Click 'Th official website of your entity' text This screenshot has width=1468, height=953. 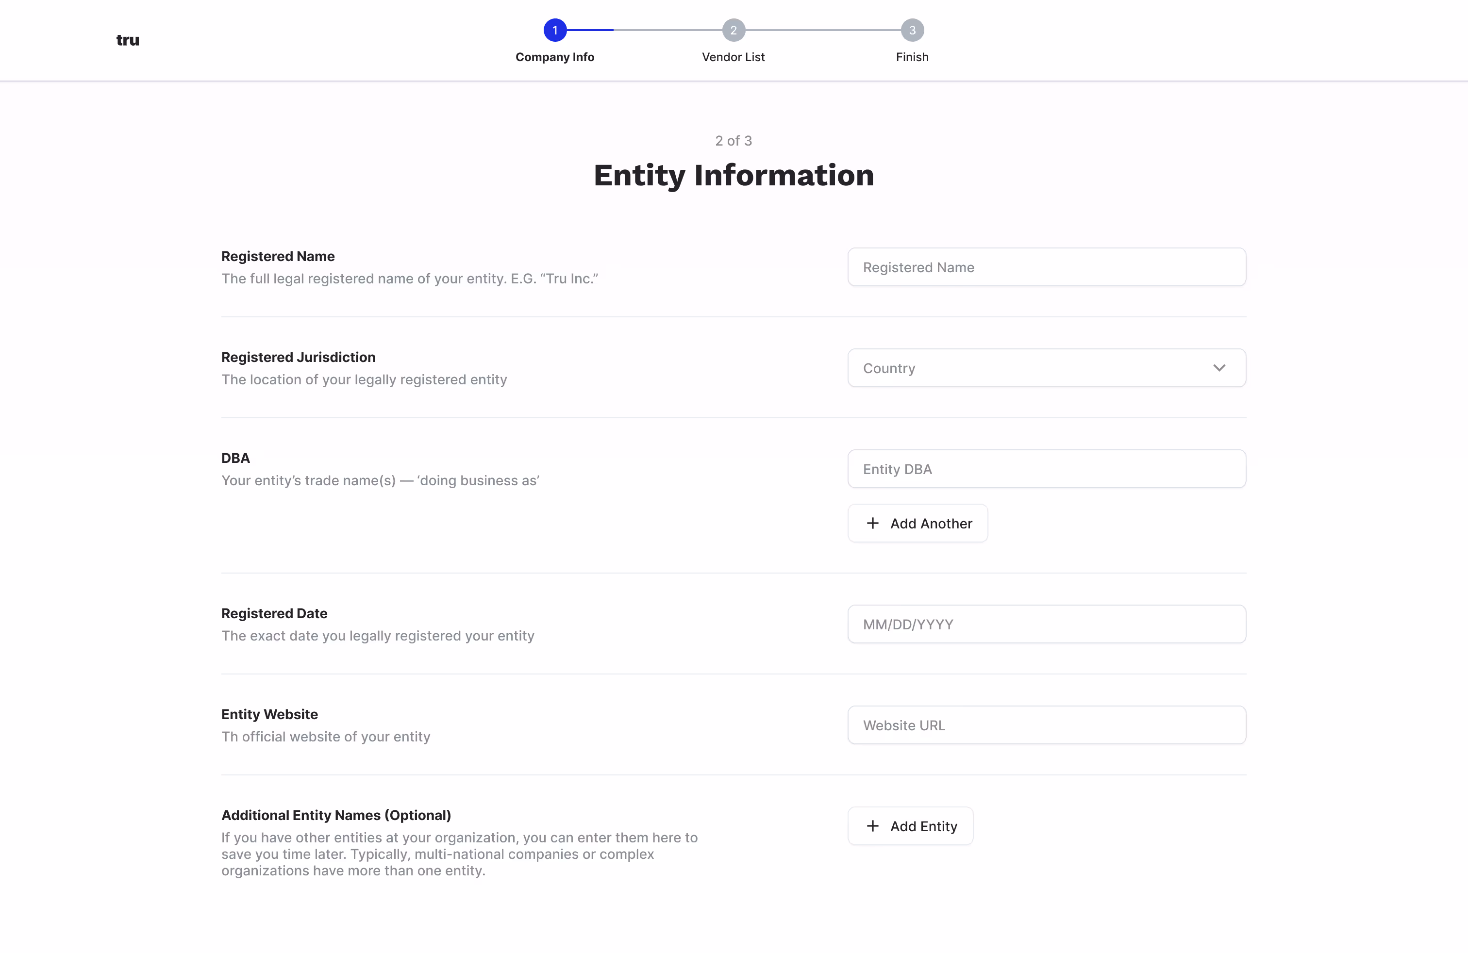click(x=326, y=737)
